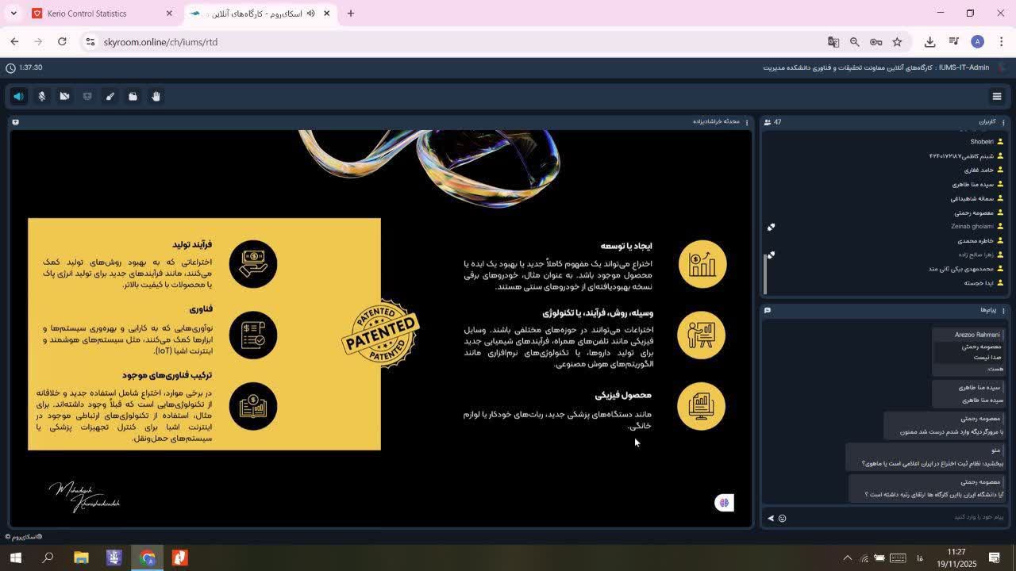Bookmark this page with star icon
This screenshot has height=571, width=1016.
click(x=897, y=42)
